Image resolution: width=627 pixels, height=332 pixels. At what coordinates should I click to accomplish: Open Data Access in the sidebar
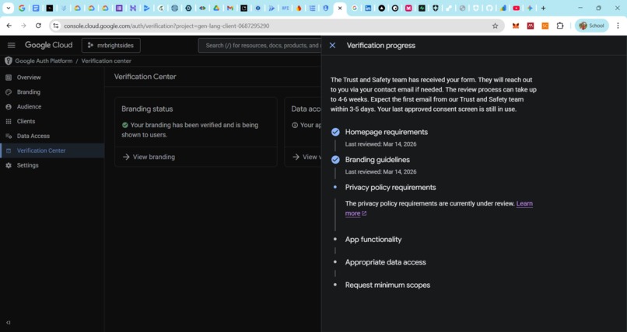[x=33, y=136]
